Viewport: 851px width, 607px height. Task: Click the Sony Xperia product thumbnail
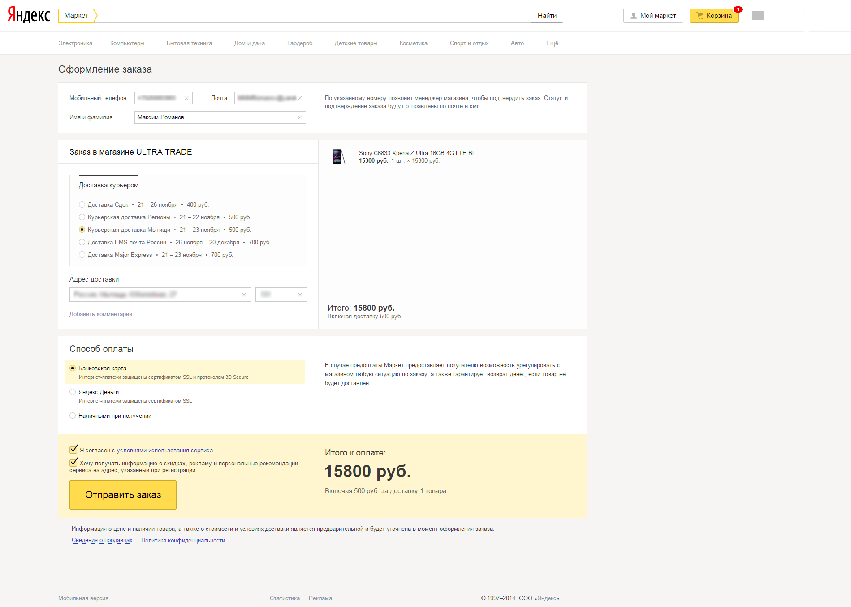(339, 156)
